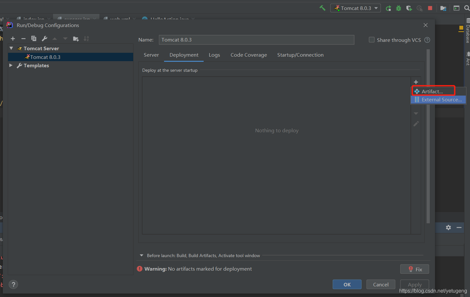Click help icon beside Share through VCS
The width and height of the screenshot is (470, 297).
point(427,40)
